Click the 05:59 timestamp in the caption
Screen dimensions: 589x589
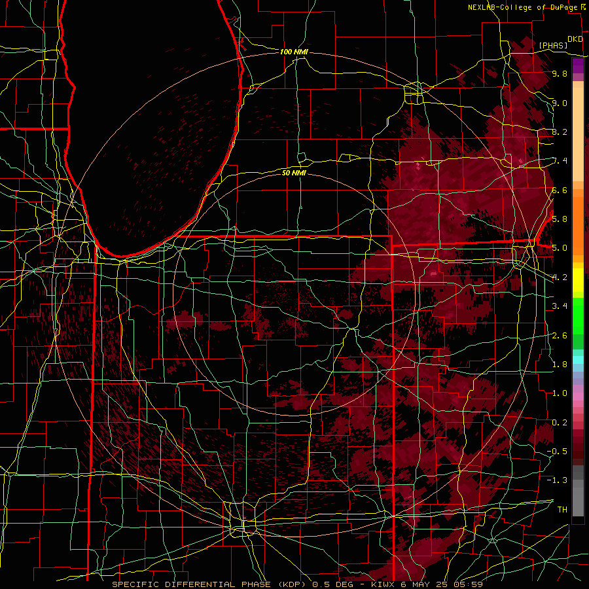tap(468, 584)
